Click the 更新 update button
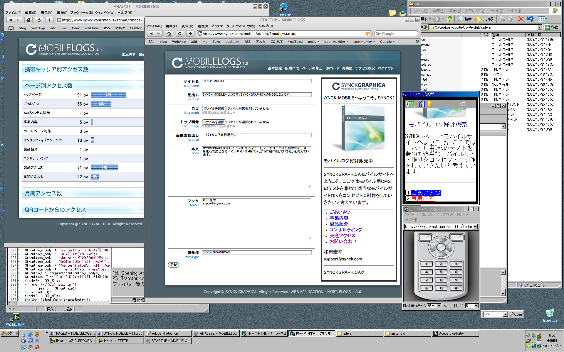This screenshot has width=564, height=352. [174, 265]
